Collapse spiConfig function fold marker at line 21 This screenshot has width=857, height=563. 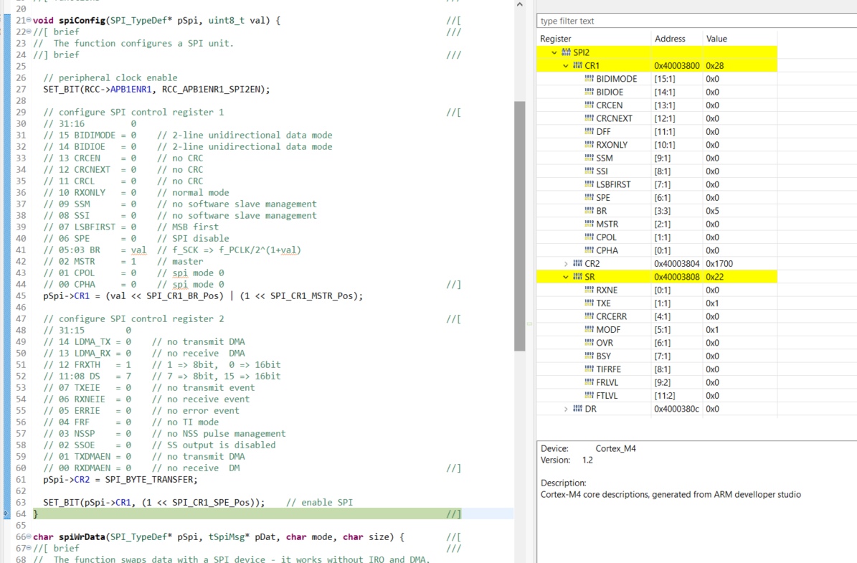[29, 20]
